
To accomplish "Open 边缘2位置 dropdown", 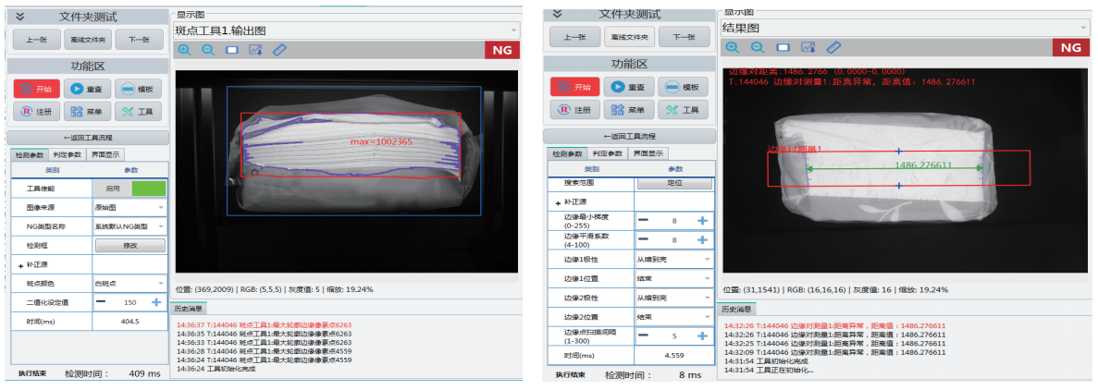I will tap(674, 317).
